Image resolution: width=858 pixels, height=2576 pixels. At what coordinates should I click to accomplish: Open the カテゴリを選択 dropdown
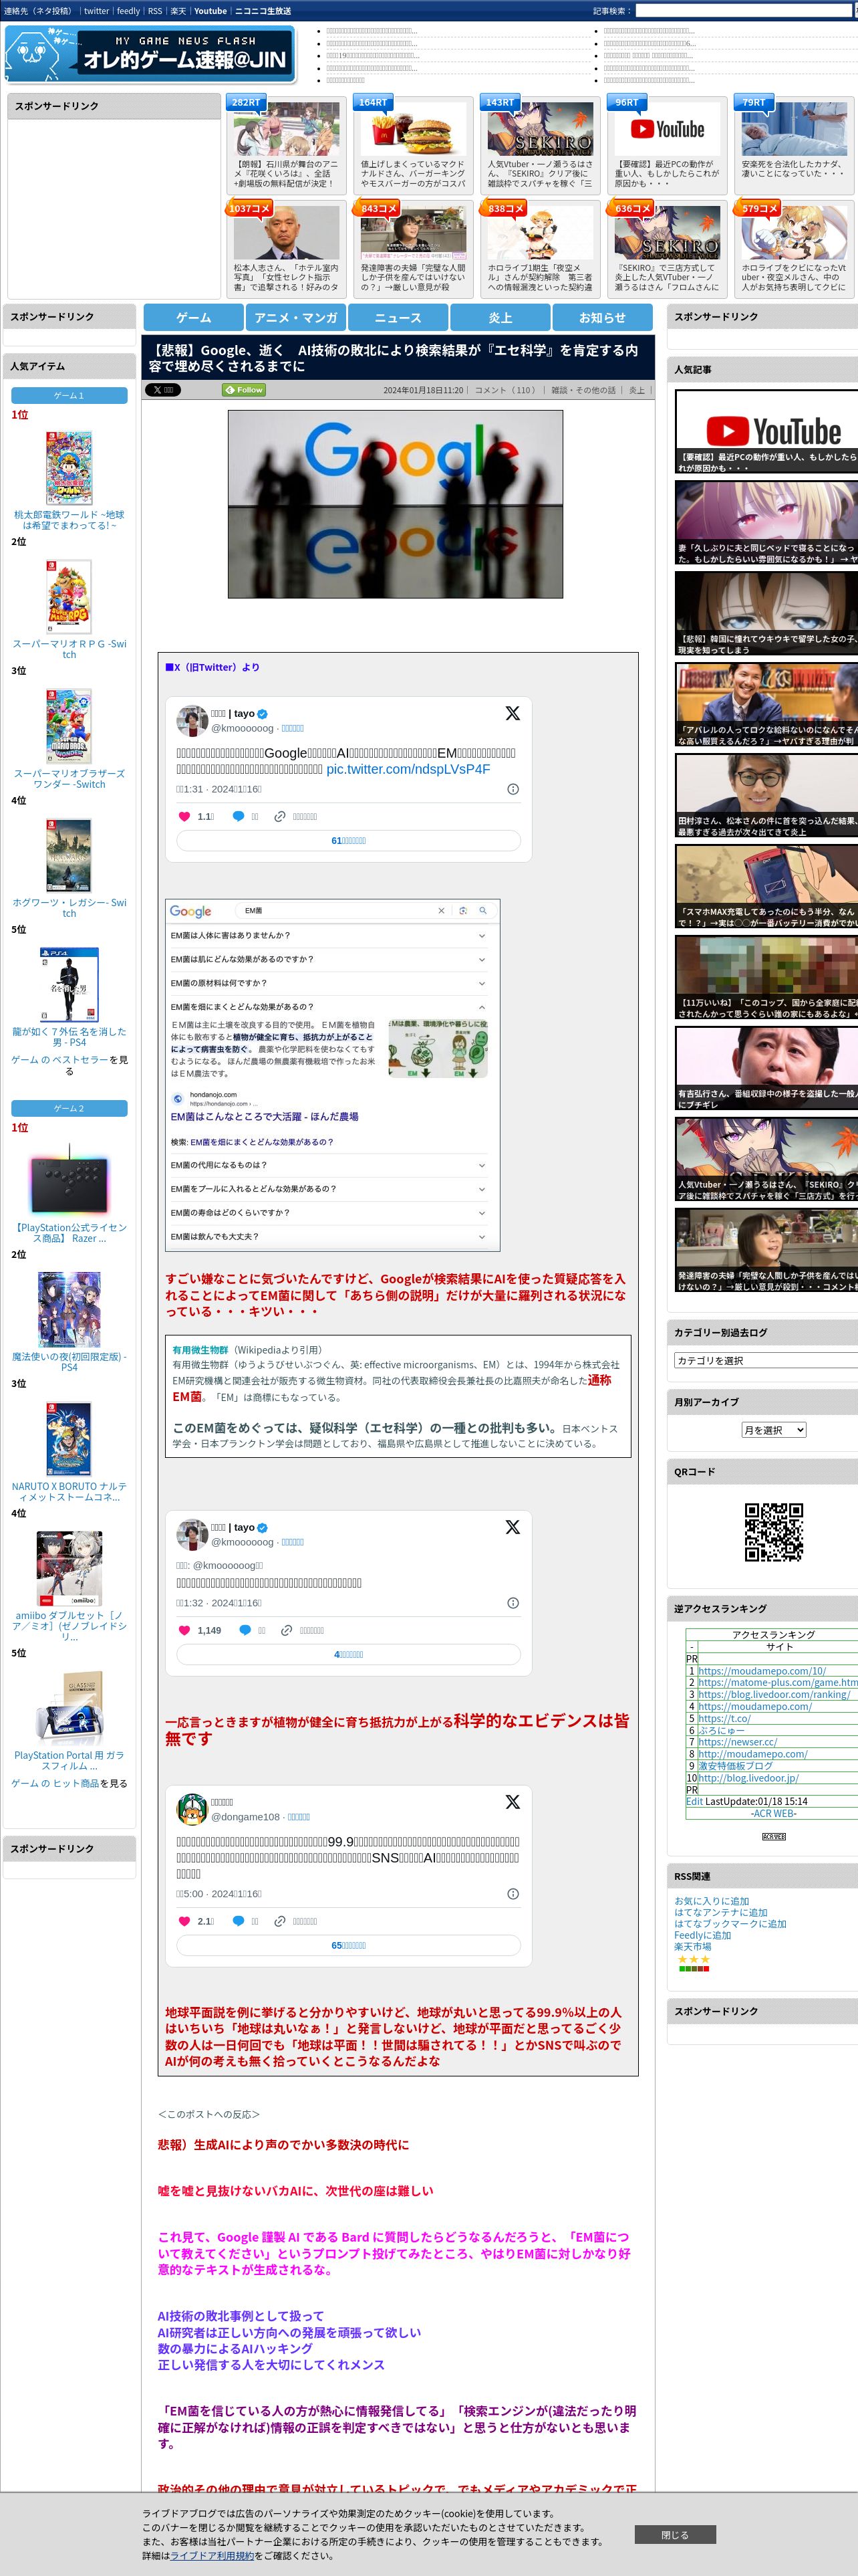pos(765,1360)
